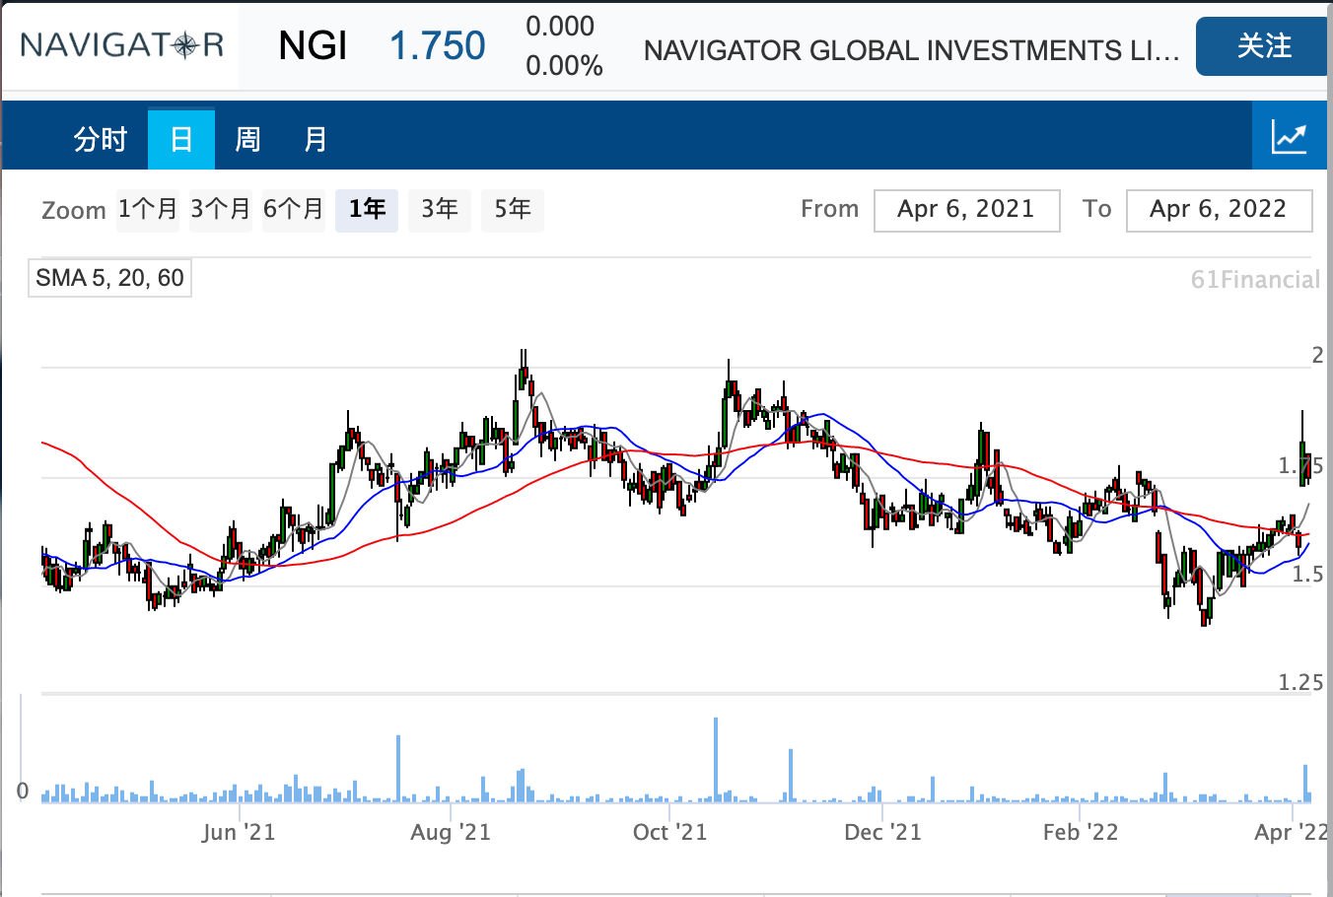Image resolution: width=1333 pixels, height=897 pixels.
Task: Set zoom to 5年
Action: 513,210
